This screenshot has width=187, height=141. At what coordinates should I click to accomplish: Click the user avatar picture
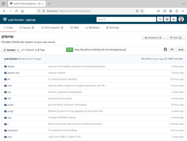181,19
